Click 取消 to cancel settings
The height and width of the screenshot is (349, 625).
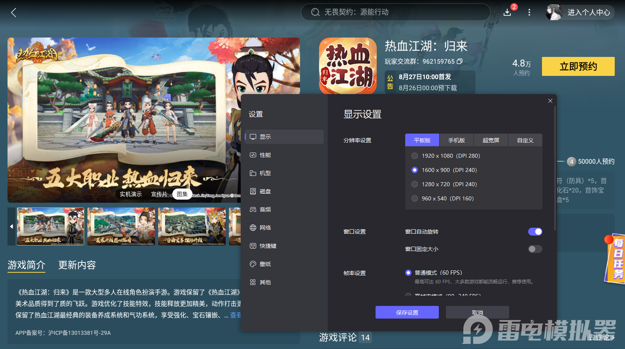click(478, 312)
